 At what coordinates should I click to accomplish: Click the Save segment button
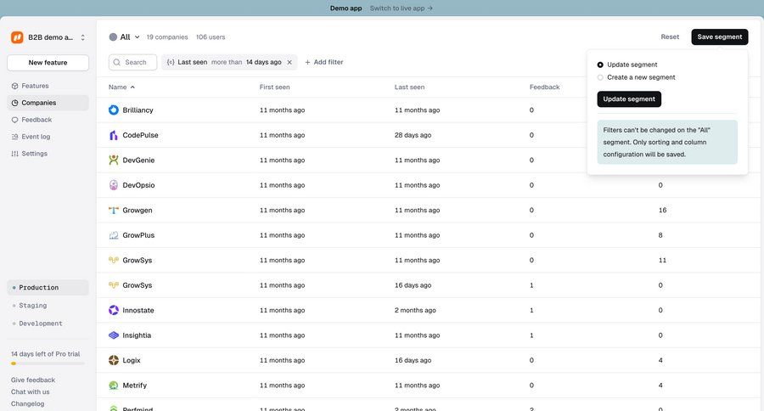(720, 37)
